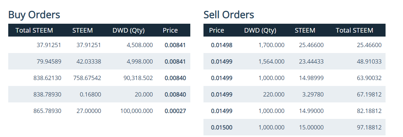Choose buy order of 90,318.502 DWD
403x137 pixels.
[99, 78]
